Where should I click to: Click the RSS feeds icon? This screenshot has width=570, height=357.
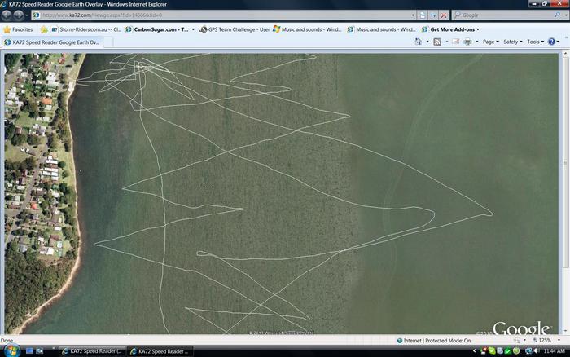(437, 42)
